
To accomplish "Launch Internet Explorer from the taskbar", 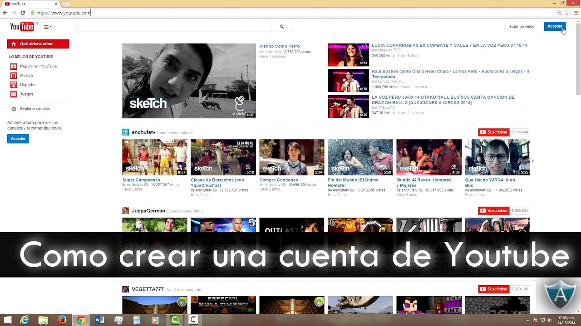I will tap(25, 320).
